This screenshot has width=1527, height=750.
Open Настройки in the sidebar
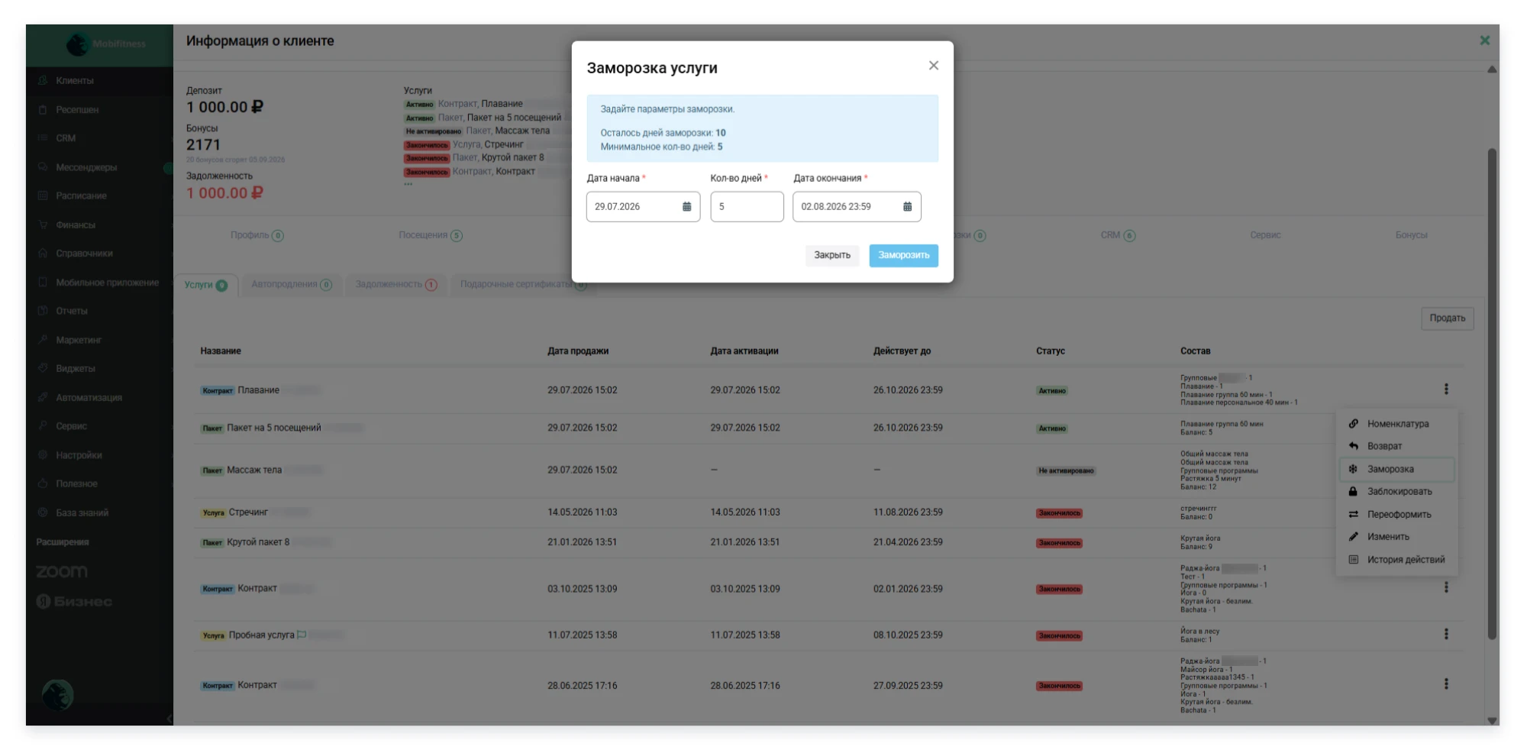pos(99,455)
